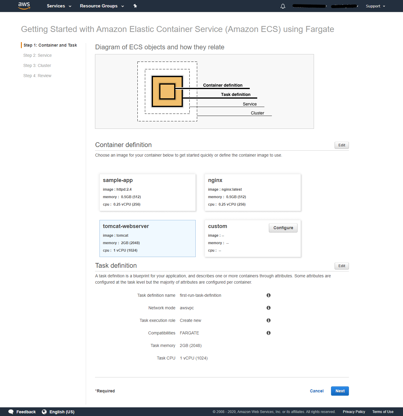The image size is (403, 416).
Task: Select the sample-app container card
Action: click(148, 192)
